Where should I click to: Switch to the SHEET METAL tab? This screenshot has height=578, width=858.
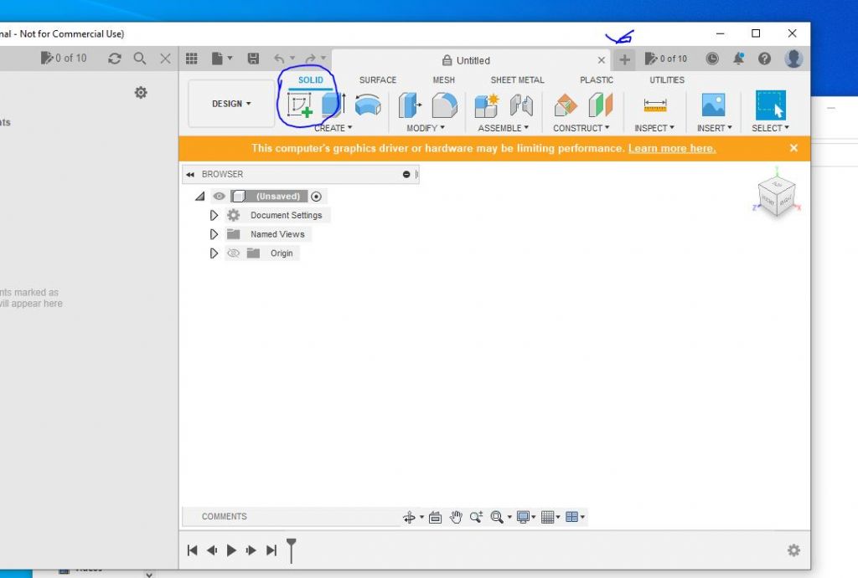[517, 79]
